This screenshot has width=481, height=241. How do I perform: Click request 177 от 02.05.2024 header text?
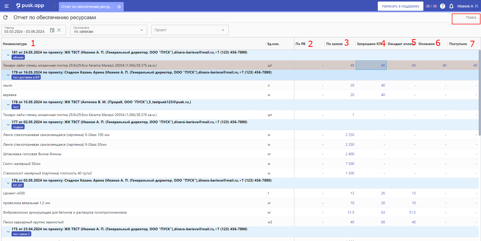[129, 122]
